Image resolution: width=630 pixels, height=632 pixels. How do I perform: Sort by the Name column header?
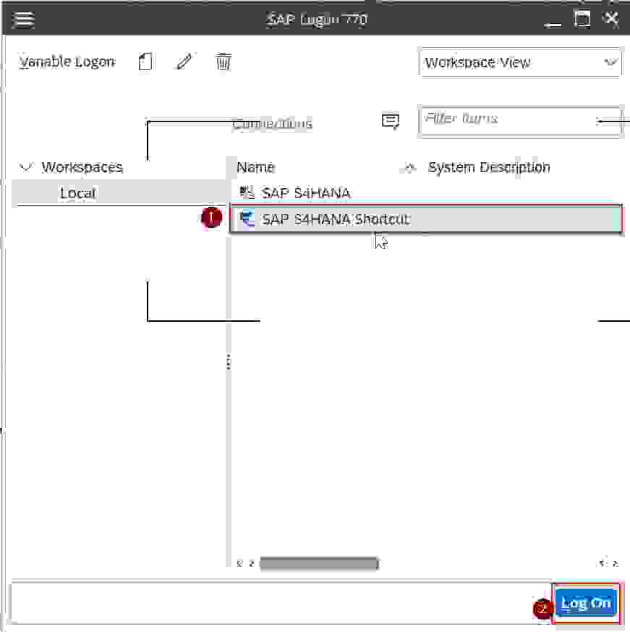point(256,168)
